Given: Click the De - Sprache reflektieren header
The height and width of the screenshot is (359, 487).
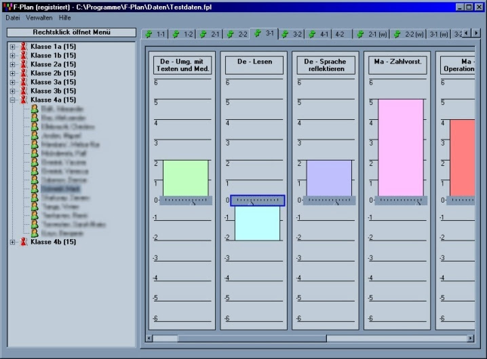Looking at the screenshot, I should click(x=326, y=65).
